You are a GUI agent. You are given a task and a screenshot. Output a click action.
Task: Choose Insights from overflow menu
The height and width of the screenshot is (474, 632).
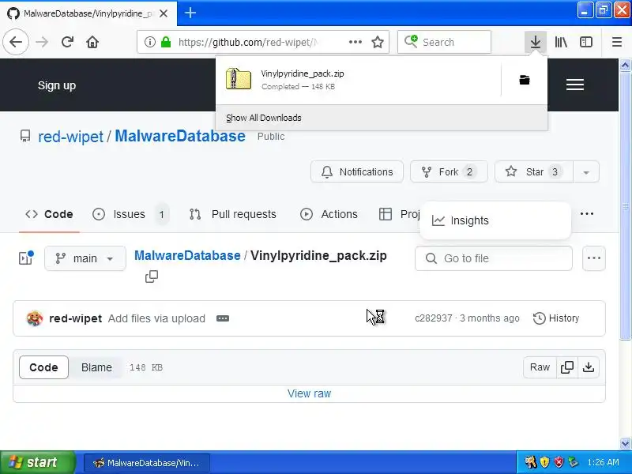(495, 220)
